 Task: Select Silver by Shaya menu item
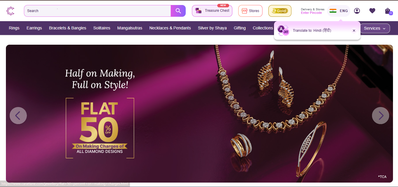[212, 28]
